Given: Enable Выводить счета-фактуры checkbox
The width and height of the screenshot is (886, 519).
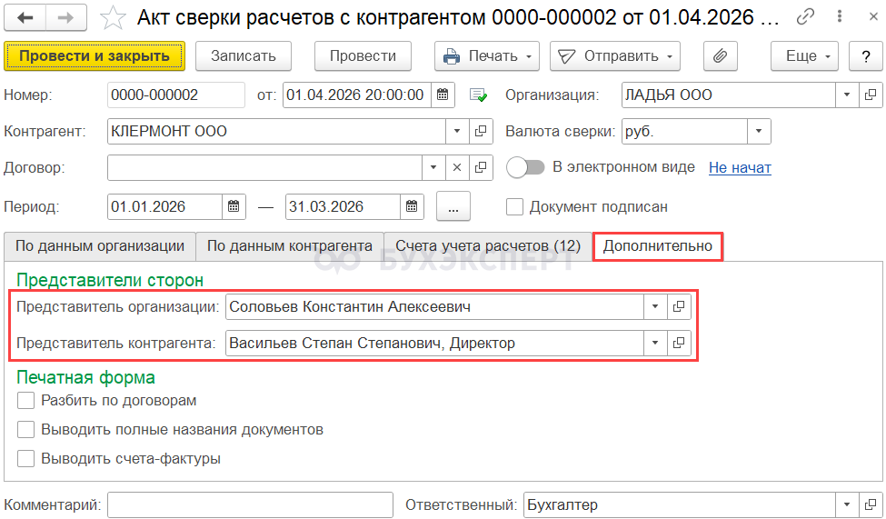Looking at the screenshot, I should click(26, 458).
